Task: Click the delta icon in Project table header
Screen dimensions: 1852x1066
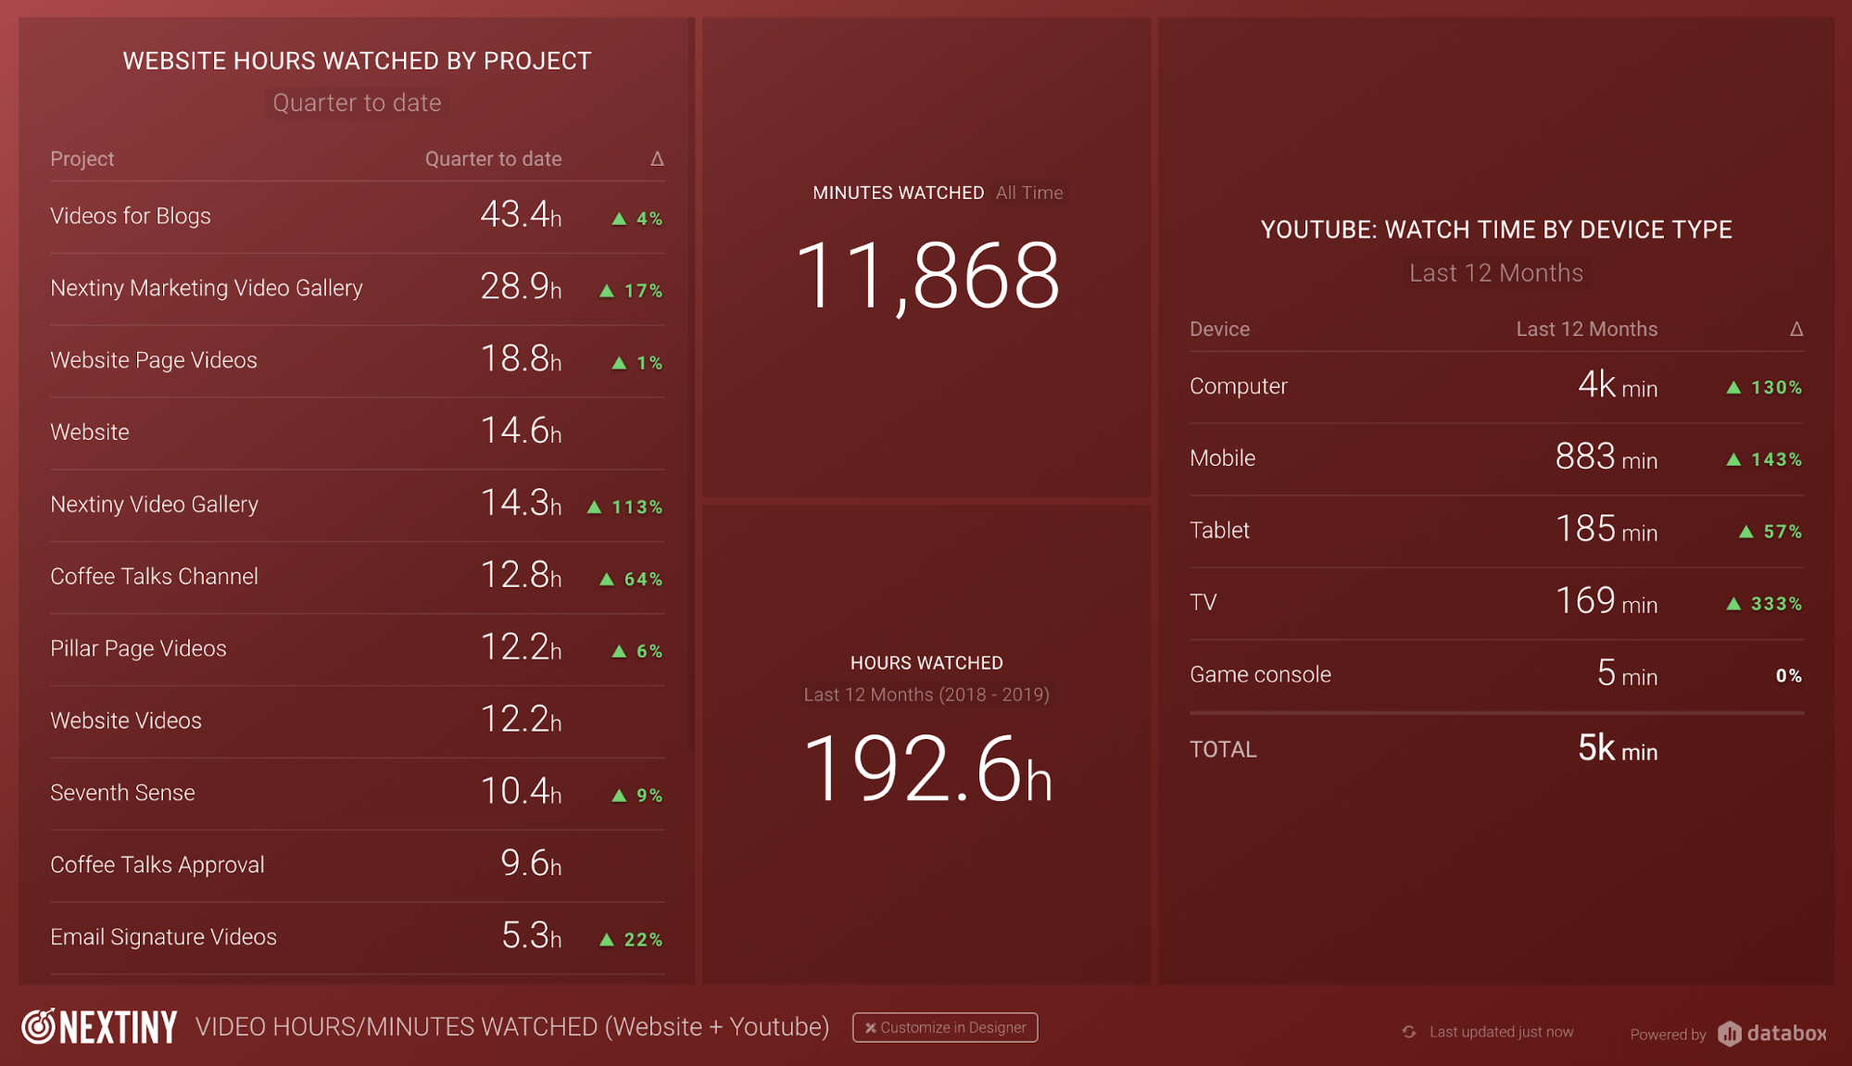Action: coord(657,159)
